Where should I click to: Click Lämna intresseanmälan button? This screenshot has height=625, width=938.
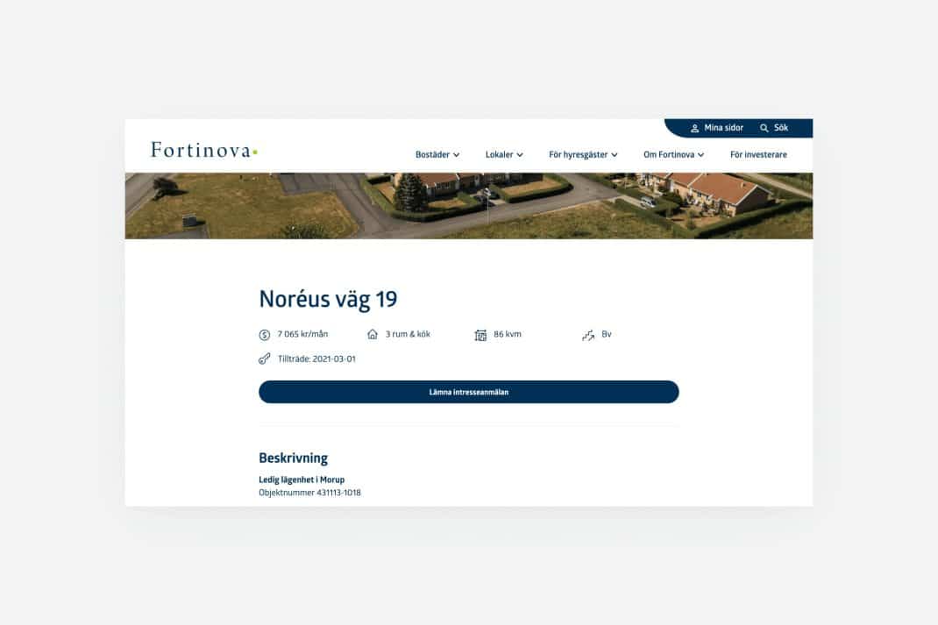[468, 392]
